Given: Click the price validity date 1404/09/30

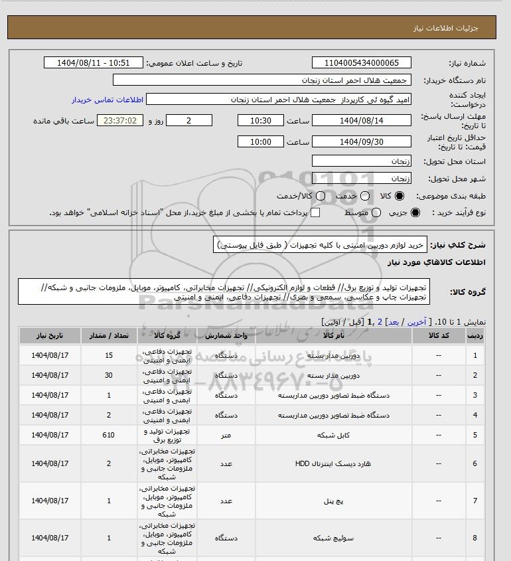Looking at the screenshot, I should pyautogui.click(x=362, y=141).
